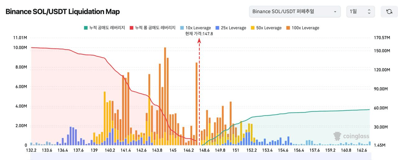Click the 150.00M right axis label

coord(382,51)
